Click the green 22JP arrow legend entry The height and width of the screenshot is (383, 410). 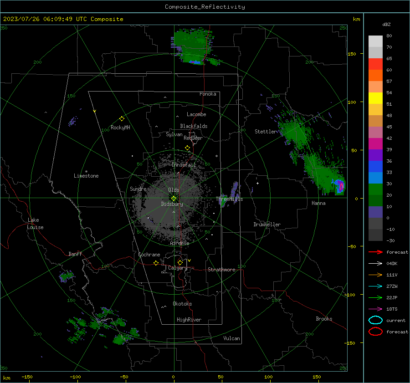tap(375, 297)
